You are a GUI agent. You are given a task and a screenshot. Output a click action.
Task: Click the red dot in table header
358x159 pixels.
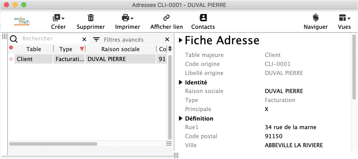(11, 47)
